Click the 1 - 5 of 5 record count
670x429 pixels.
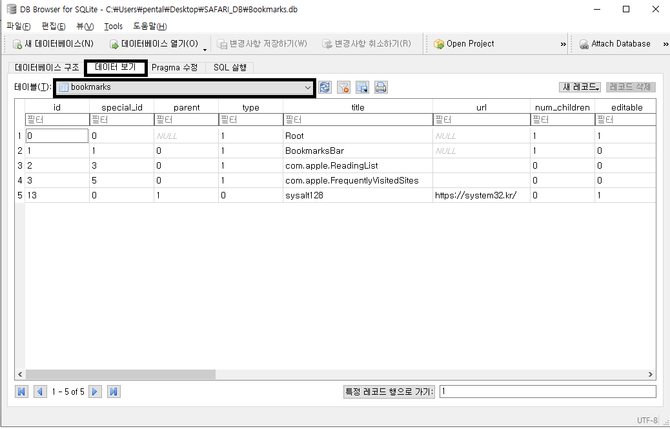[68, 392]
